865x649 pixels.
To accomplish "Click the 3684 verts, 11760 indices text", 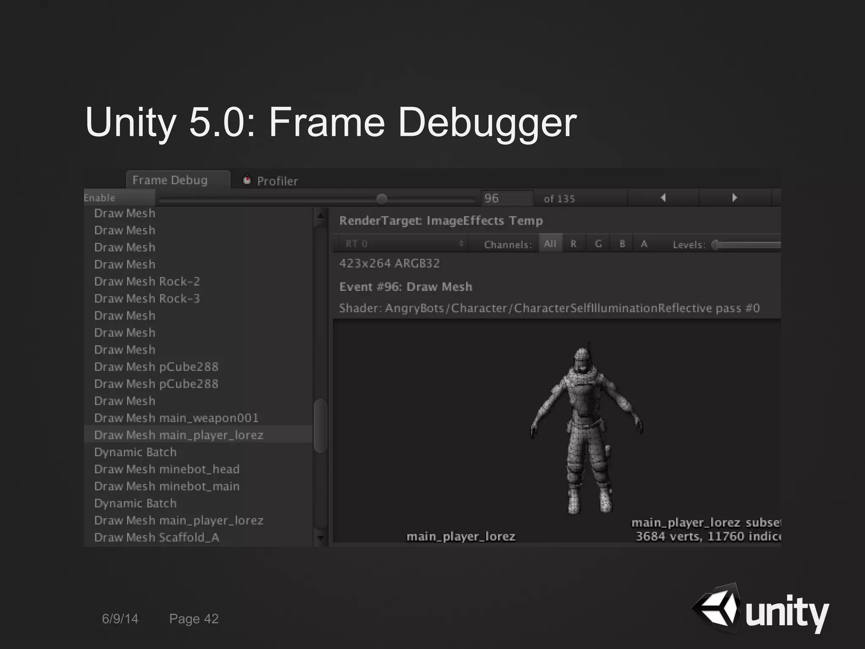I will pos(708,536).
